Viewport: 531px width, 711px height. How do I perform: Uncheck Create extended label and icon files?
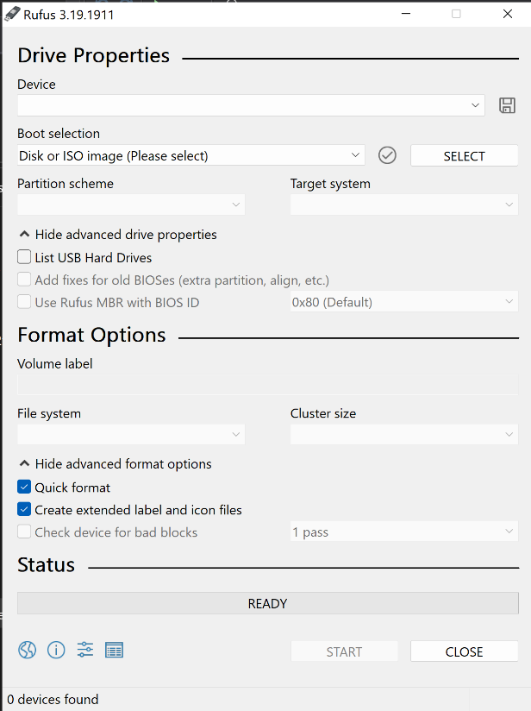click(x=24, y=509)
